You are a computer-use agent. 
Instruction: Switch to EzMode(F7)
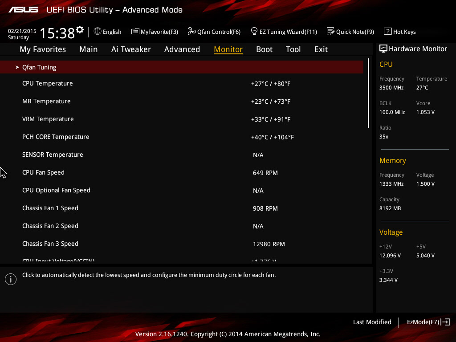coord(428,322)
